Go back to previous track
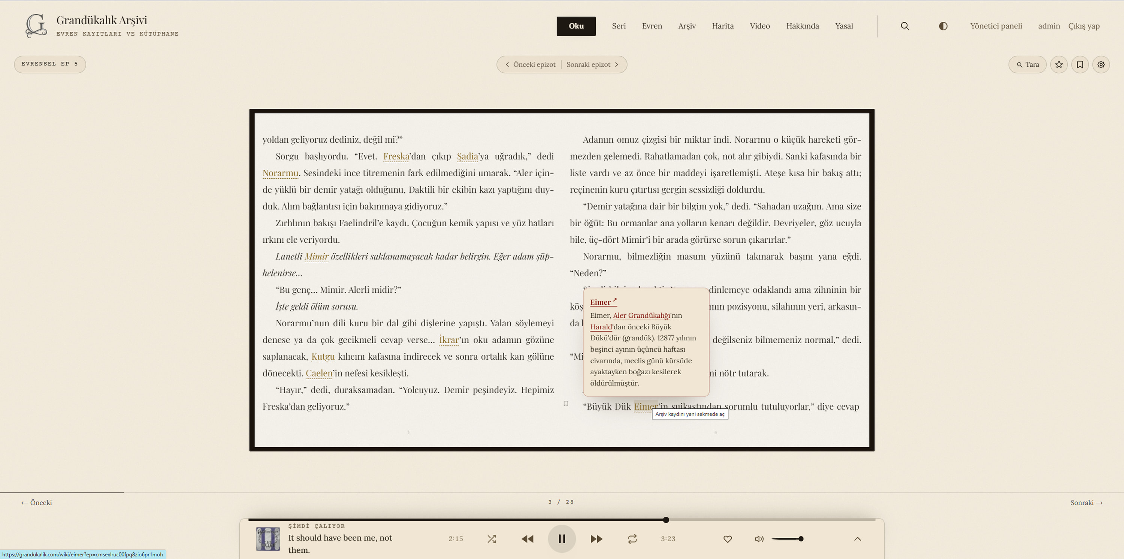 (x=528, y=539)
